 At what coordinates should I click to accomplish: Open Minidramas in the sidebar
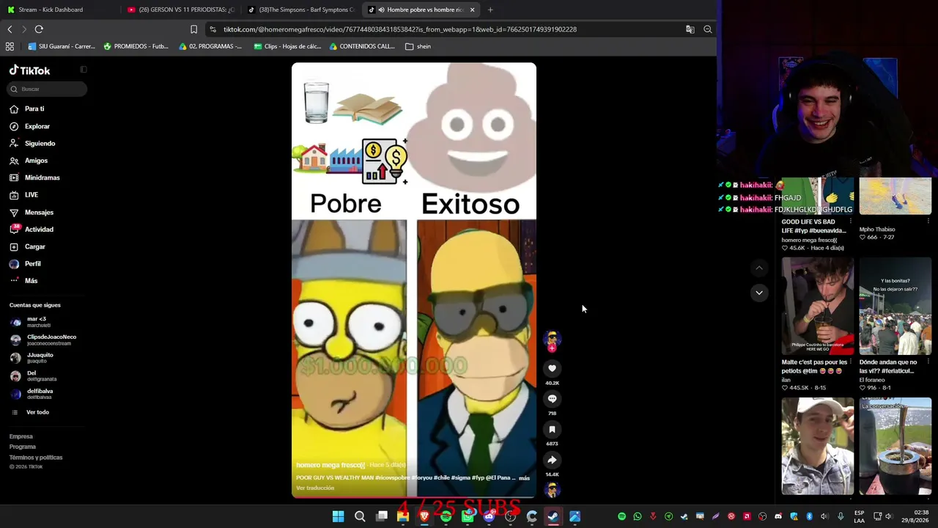point(35,177)
